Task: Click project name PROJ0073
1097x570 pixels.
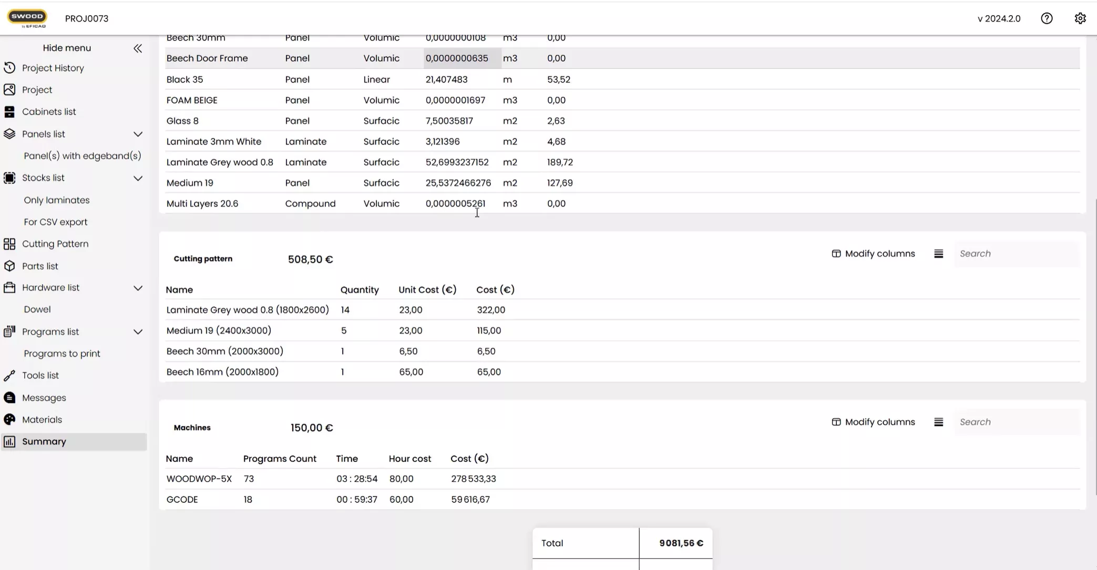Action: 87,18
